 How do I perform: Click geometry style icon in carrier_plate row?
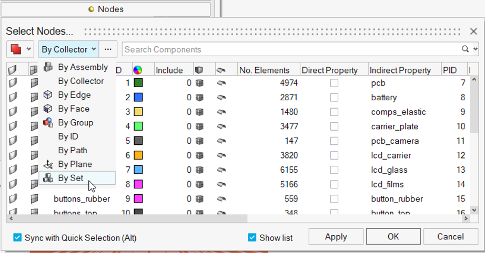221,126
